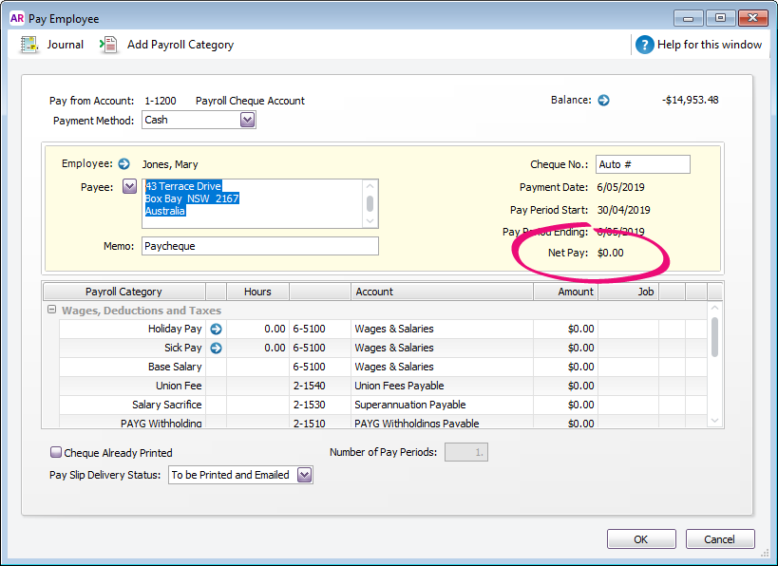Open the Payment Method dropdown
This screenshot has width=778, height=566.
[x=247, y=121]
